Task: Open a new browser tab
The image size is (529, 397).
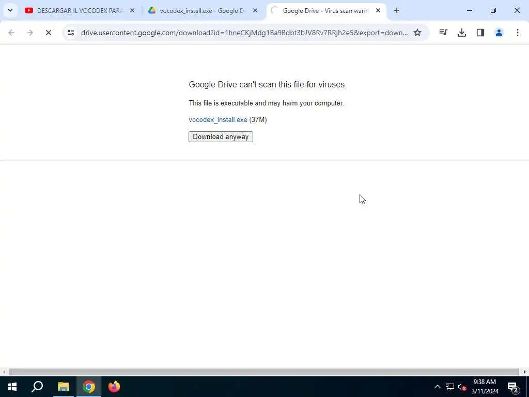Action: point(397,11)
